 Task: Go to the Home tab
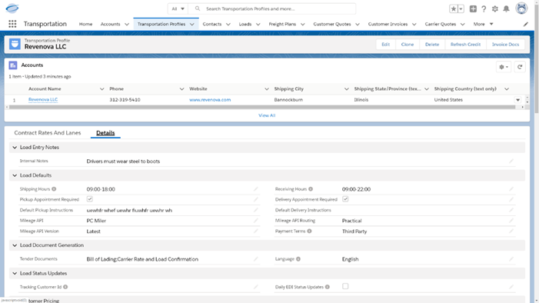point(85,24)
